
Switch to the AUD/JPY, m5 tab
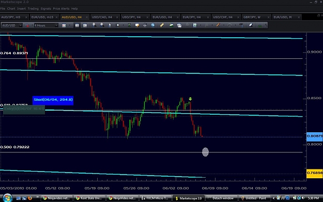[x=14, y=17]
